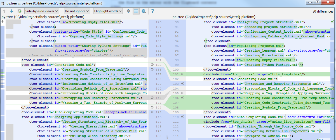Toggle the eye icon above the left pane
This screenshot has height=140, width=336.
2,22
